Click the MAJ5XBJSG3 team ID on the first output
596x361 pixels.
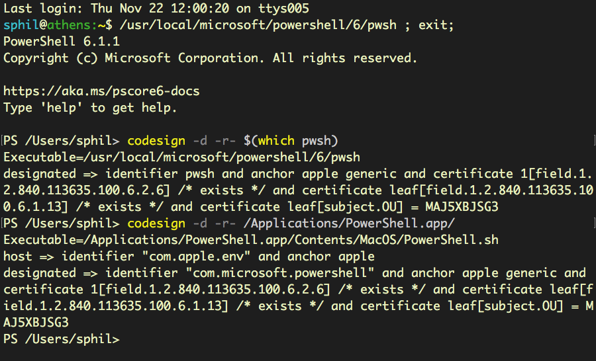pyautogui.click(x=462, y=207)
